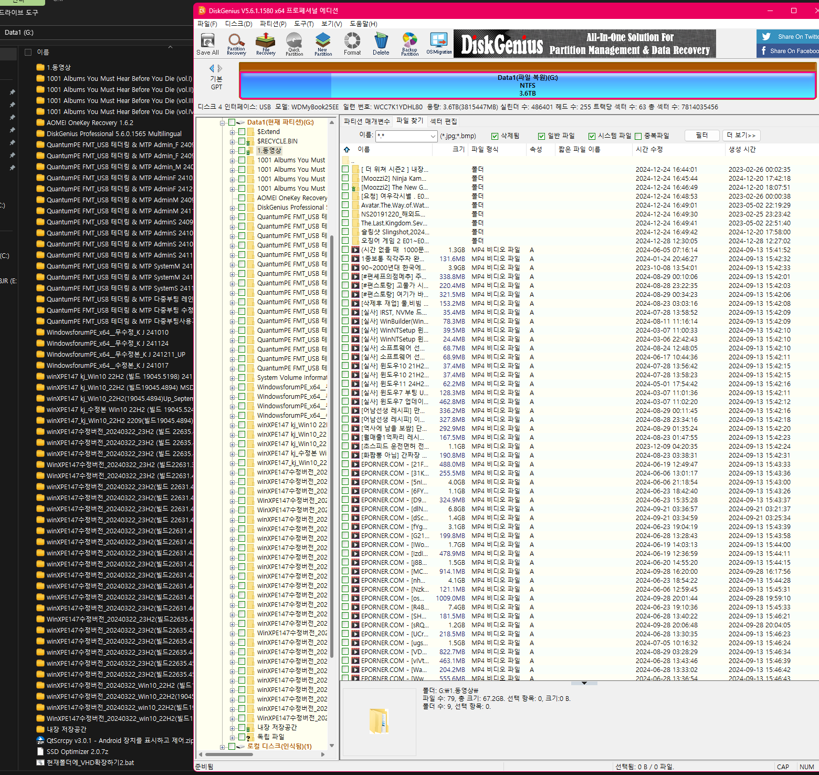
Task: Click video icon of 90~2000년대 한국에 file
Action: tap(355, 268)
